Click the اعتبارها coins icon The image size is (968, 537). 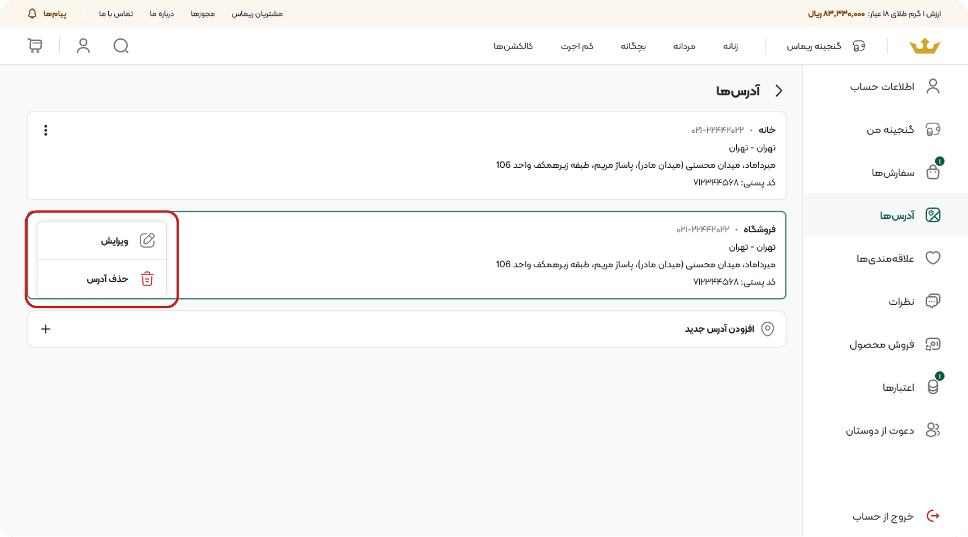pos(933,387)
